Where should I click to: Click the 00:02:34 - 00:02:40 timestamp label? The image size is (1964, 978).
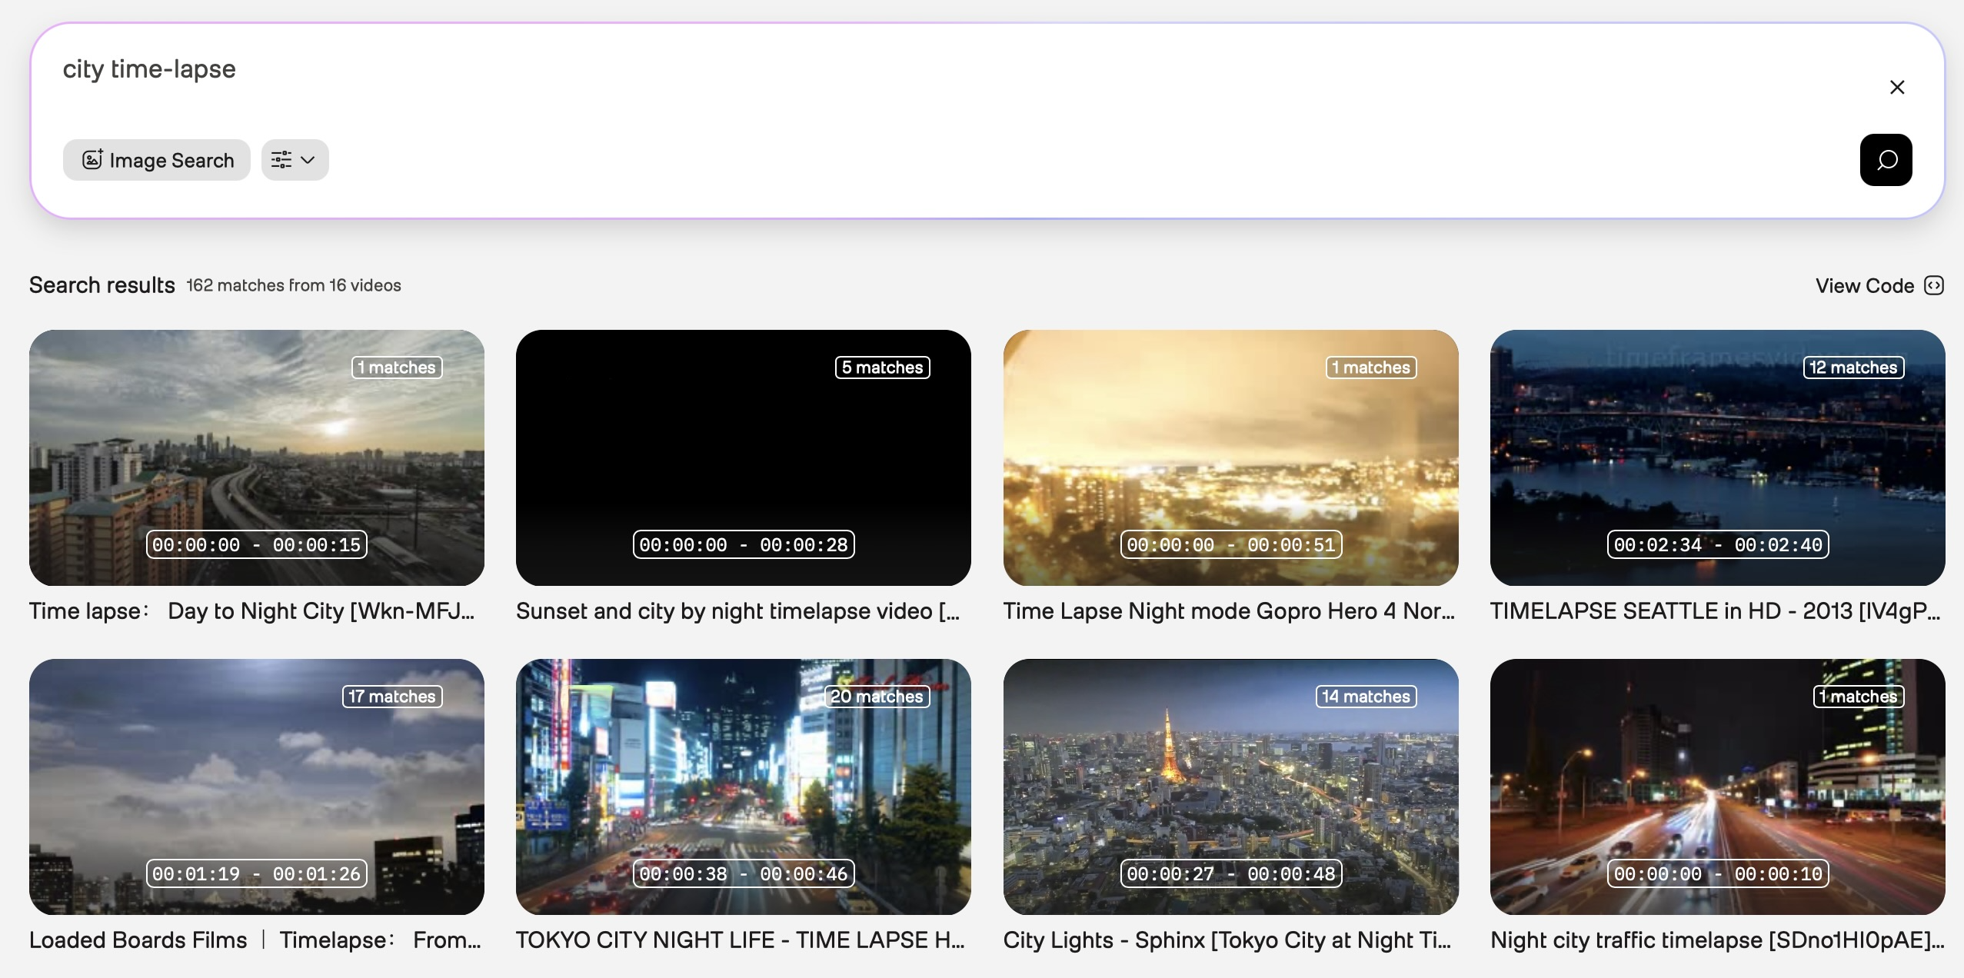[1717, 545]
